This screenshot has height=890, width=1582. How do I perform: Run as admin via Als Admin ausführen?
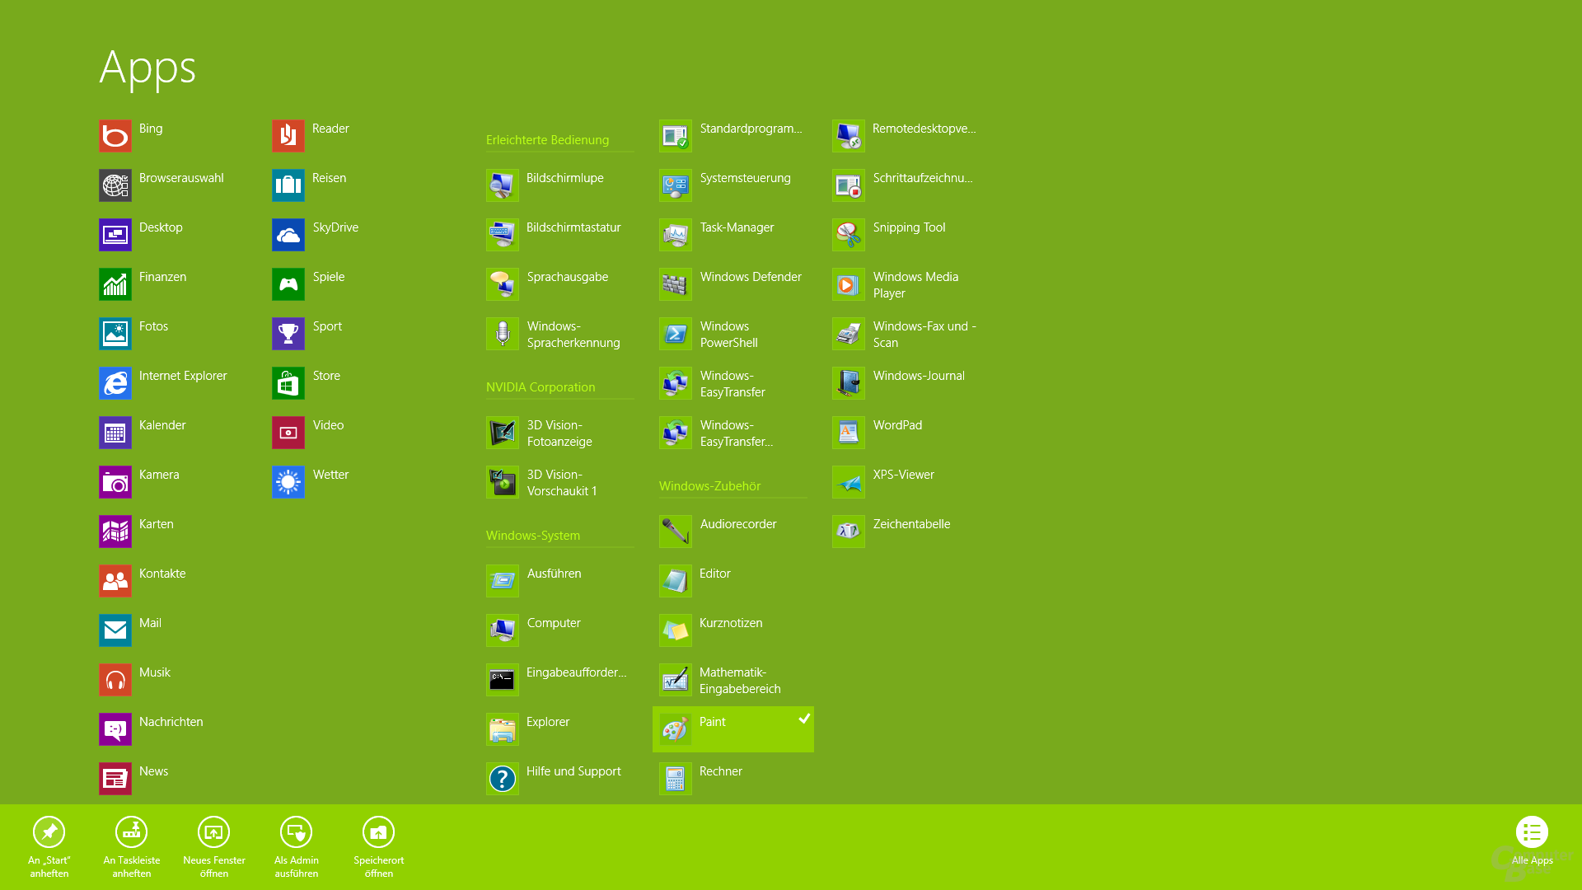pos(296,847)
